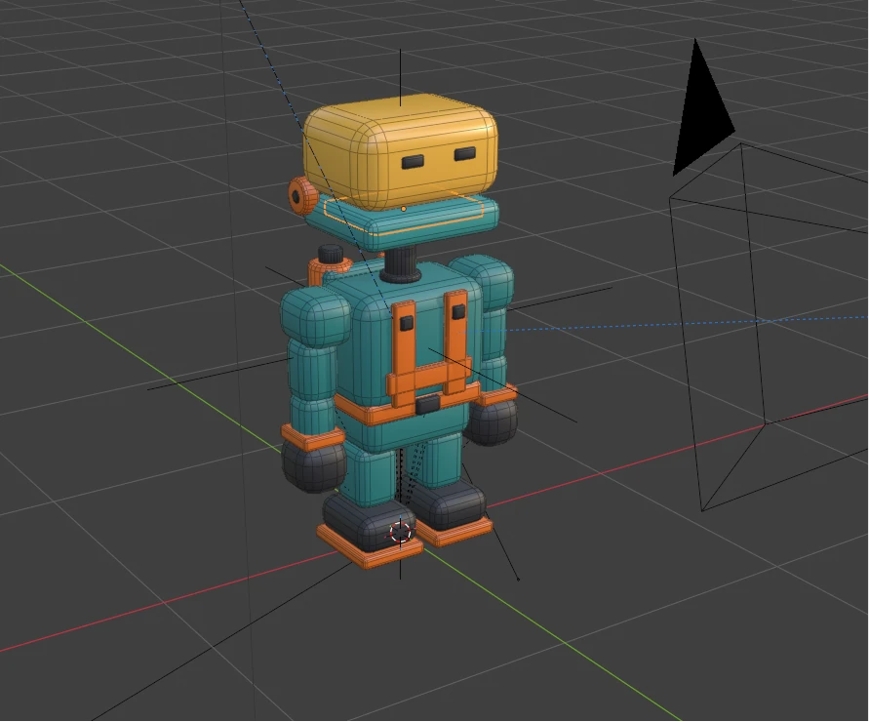Click the 3D cursor at the robot's feet

[400, 533]
